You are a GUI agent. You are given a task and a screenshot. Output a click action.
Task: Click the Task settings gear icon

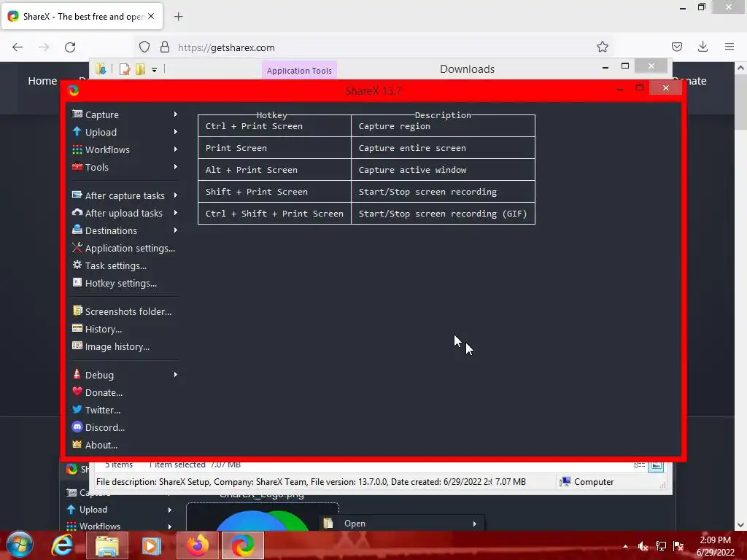pos(77,265)
